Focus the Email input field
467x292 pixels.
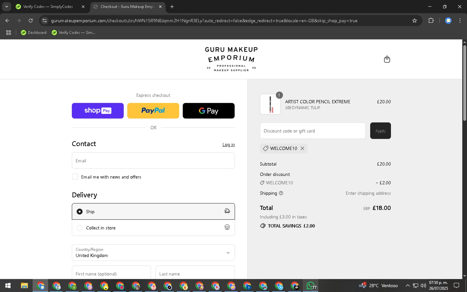coord(153,161)
